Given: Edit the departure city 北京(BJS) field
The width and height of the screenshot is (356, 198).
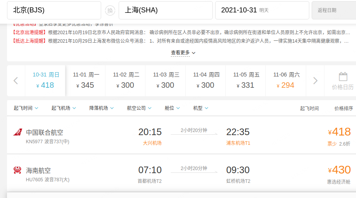Looking at the screenshot, I should click(x=54, y=10).
